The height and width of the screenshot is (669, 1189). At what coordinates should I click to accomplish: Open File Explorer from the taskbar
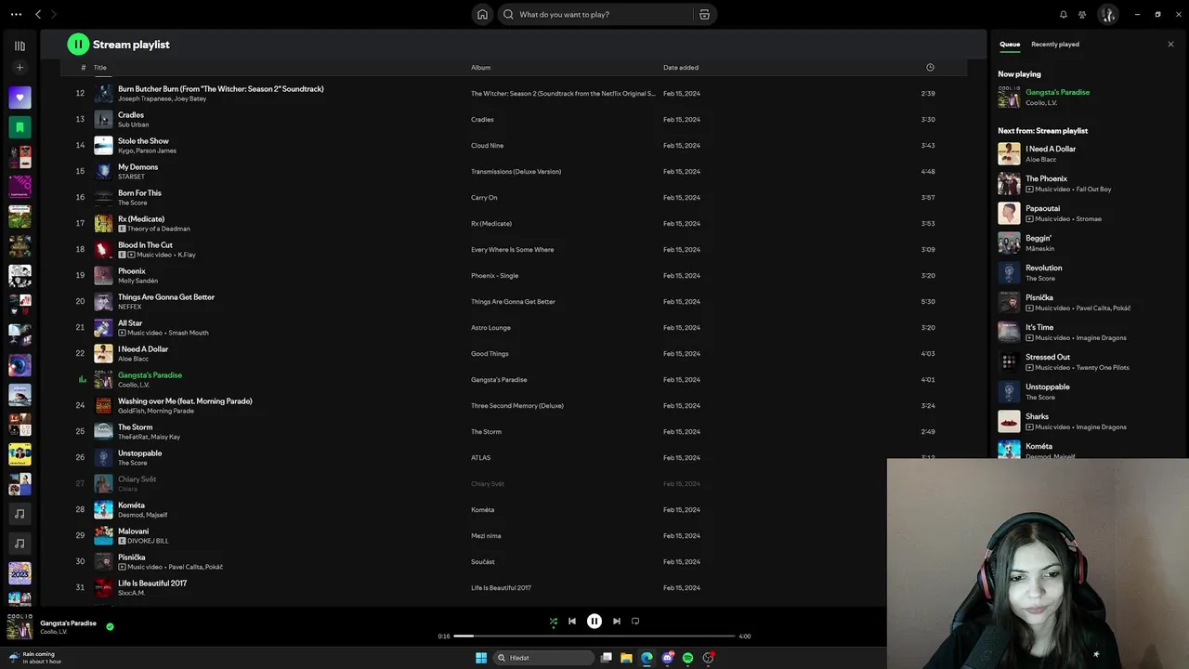click(626, 658)
